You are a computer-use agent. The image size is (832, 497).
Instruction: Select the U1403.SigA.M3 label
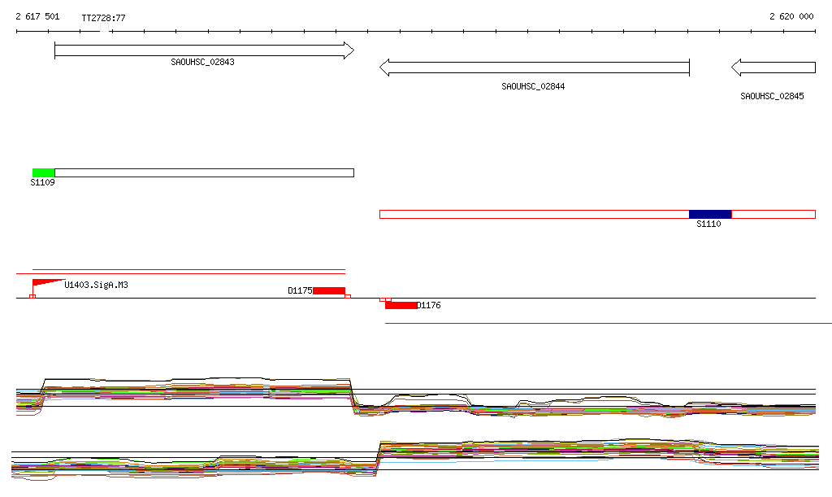[x=96, y=286]
